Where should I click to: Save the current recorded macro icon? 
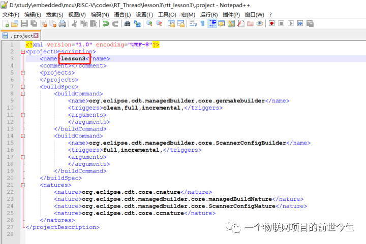310,23
